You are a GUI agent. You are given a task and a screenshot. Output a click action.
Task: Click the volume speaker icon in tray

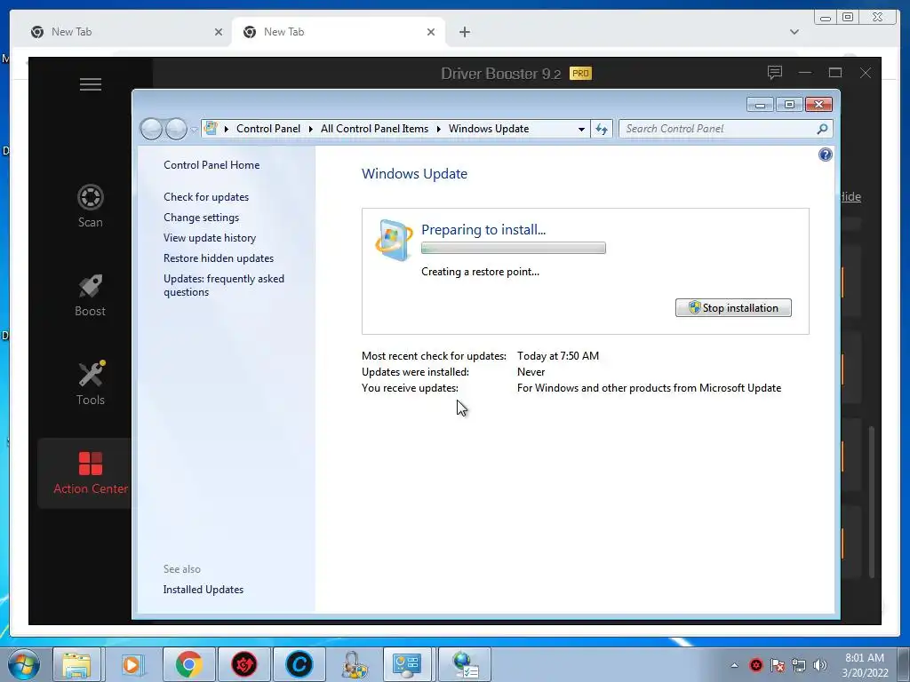click(x=820, y=665)
